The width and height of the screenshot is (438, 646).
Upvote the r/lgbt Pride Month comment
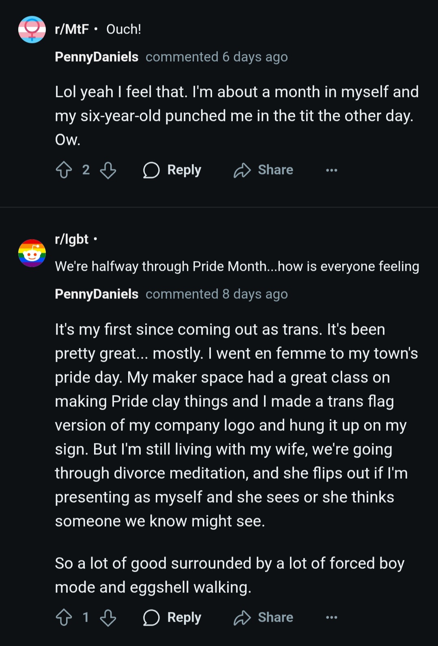click(x=64, y=618)
